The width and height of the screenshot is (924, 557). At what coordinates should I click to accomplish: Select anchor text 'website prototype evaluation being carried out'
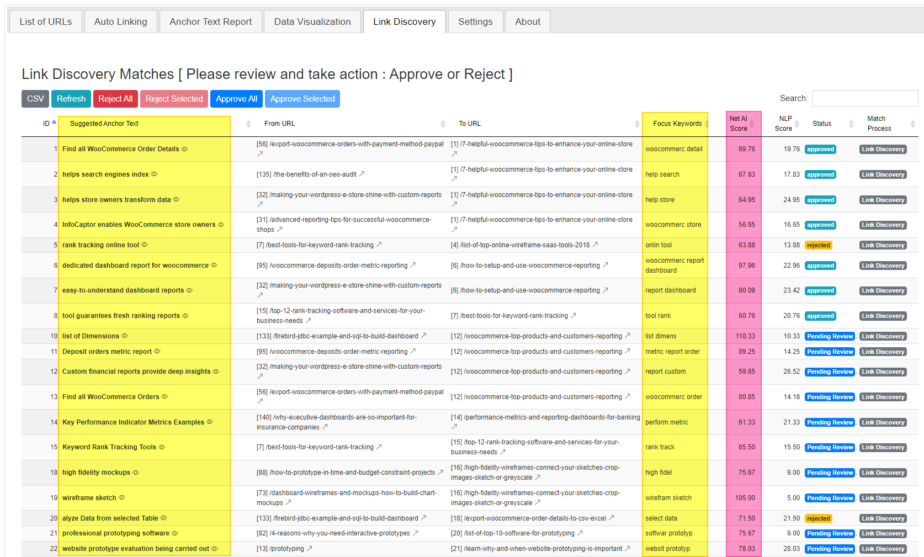[x=136, y=549]
